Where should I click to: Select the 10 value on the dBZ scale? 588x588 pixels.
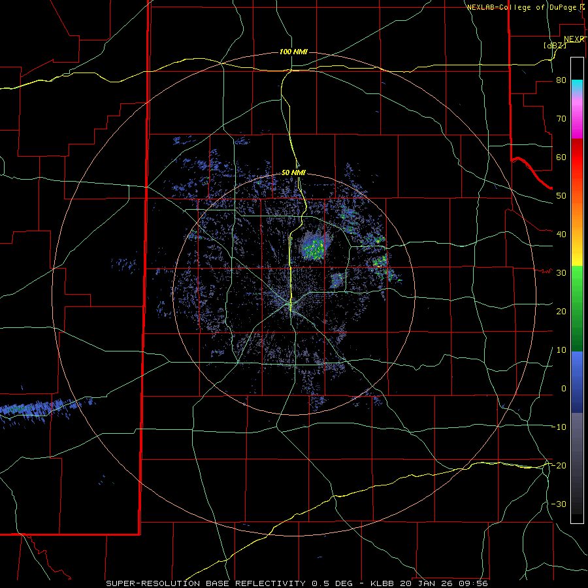(561, 350)
